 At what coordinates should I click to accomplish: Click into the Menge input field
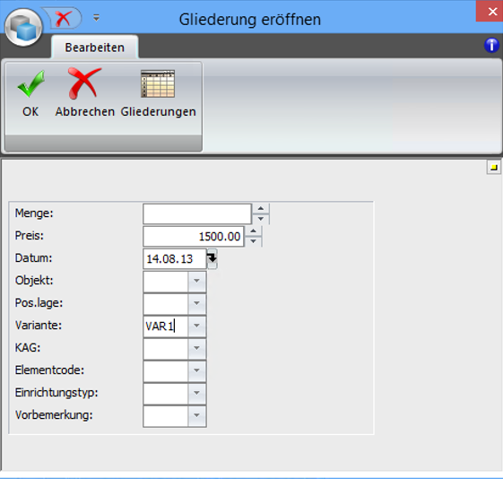197,213
